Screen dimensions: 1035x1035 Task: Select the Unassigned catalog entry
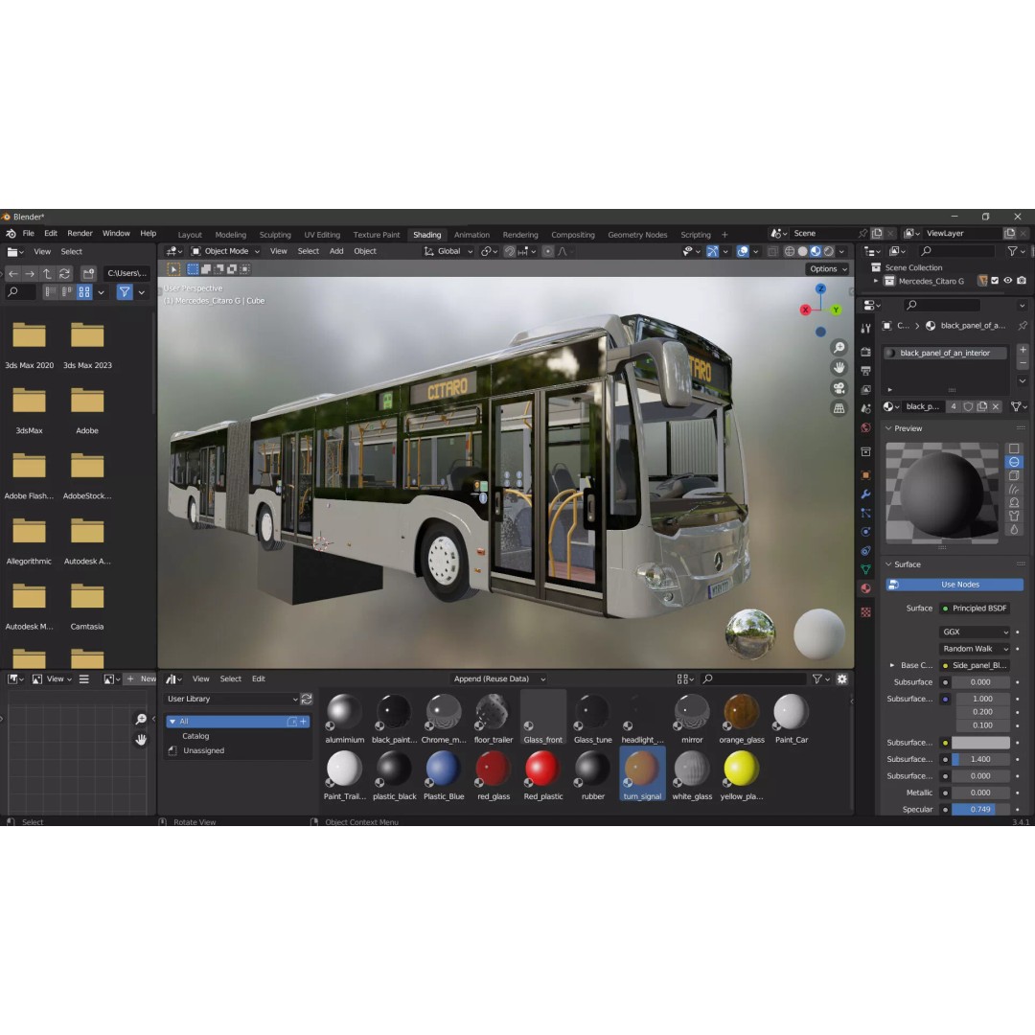click(x=203, y=751)
